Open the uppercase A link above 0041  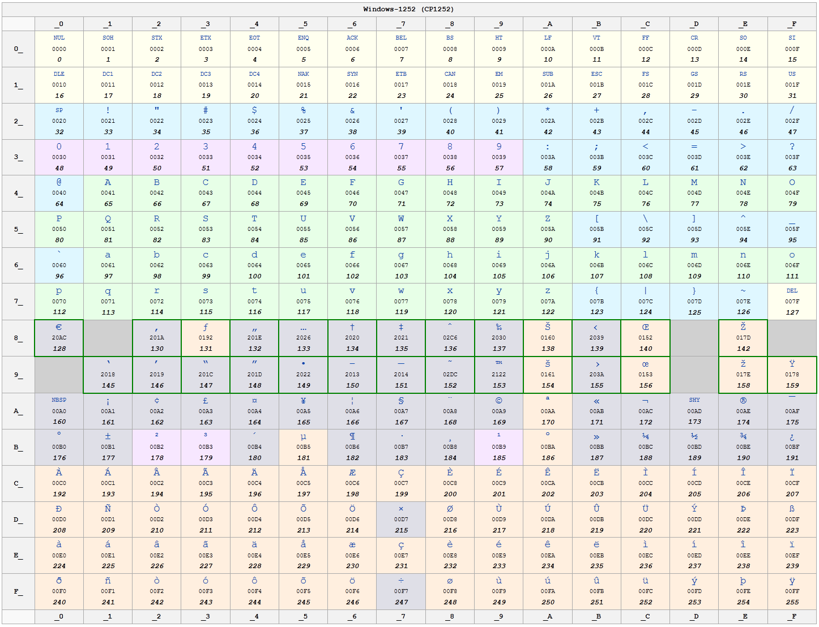pos(108,182)
